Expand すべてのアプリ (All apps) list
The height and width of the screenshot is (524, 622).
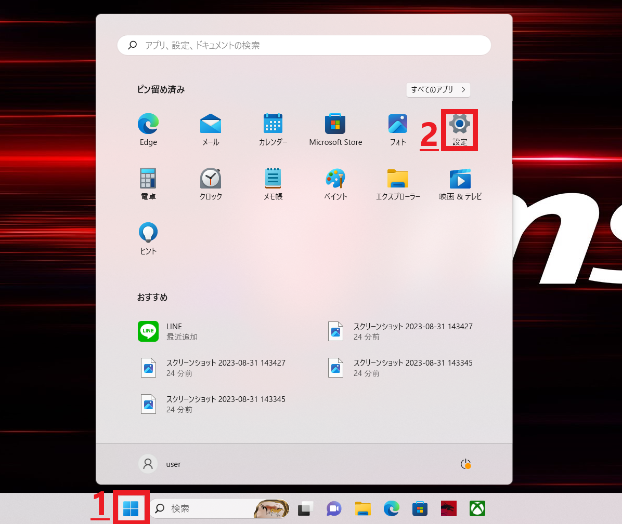point(438,90)
